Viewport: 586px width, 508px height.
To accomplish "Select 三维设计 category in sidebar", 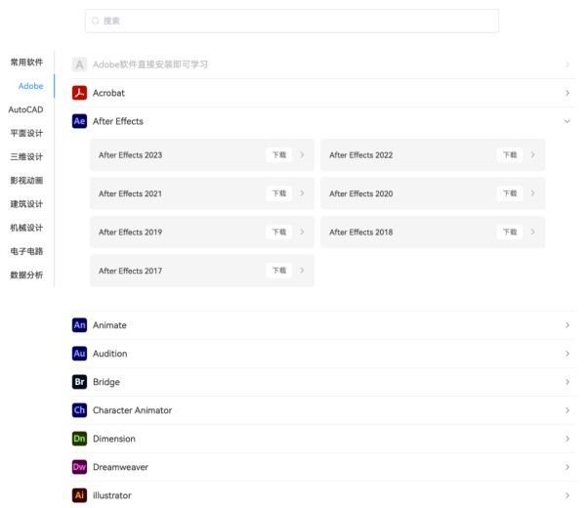I will (x=26, y=156).
